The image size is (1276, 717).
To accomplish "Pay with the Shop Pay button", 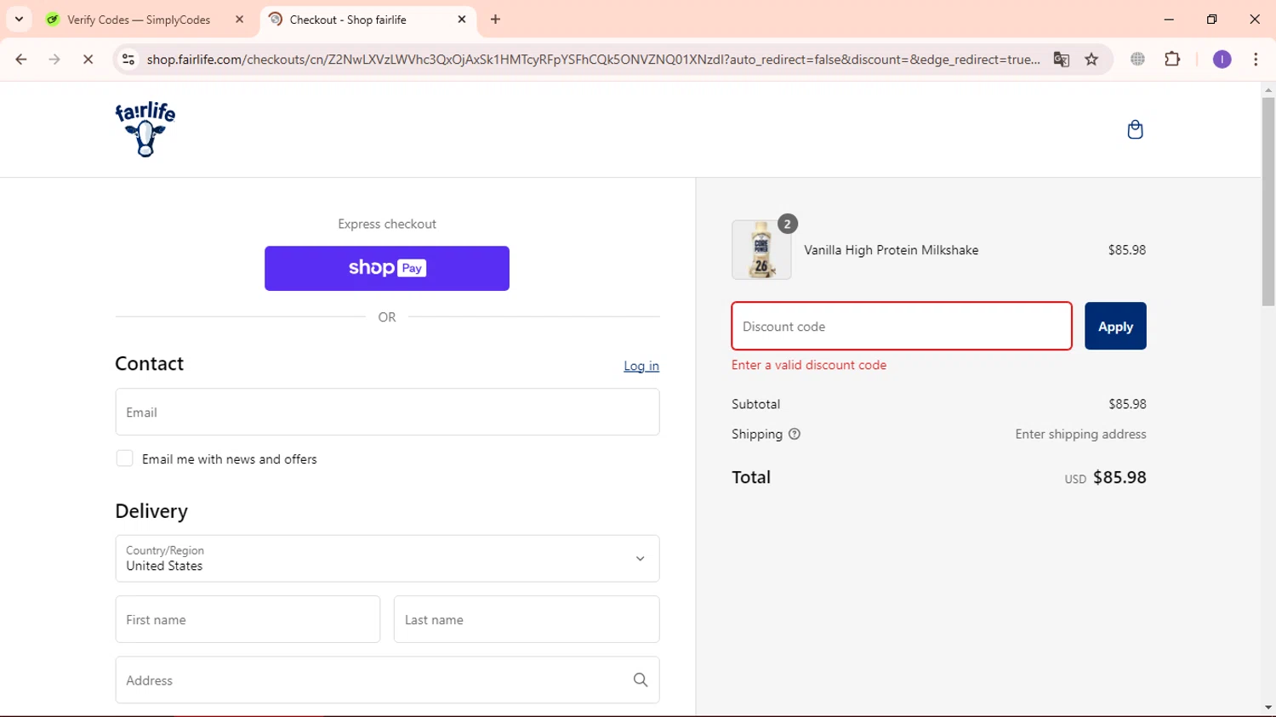I will (387, 269).
